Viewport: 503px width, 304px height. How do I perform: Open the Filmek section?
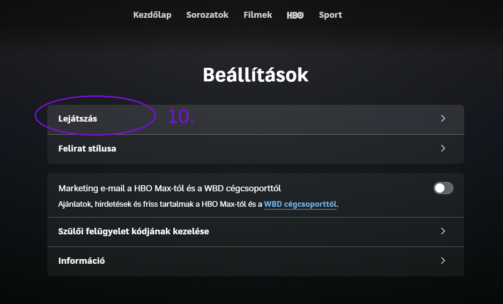(257, 14)
